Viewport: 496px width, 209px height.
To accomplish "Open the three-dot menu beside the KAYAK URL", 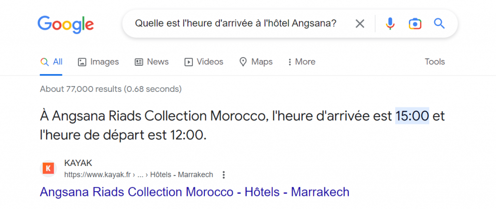I will (223, 175).
